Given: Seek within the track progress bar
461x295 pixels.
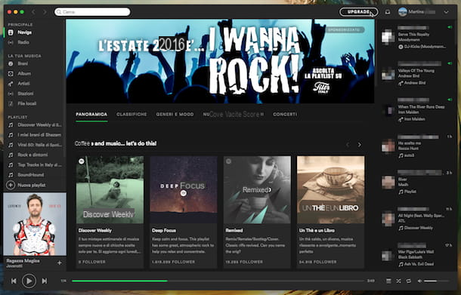Looking at the screenshot, I should (x=218, y=281).
